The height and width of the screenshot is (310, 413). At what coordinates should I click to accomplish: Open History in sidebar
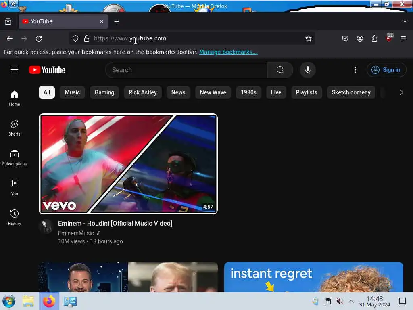click(15, 218)
